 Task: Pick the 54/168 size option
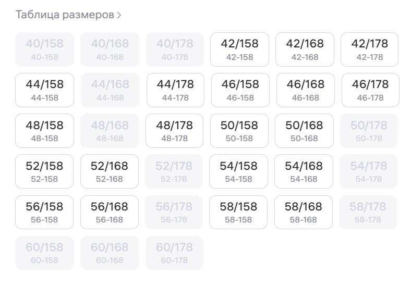tap(304, 171)
